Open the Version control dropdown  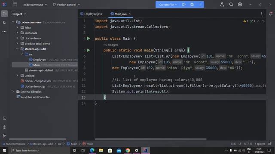click(66, 5)
